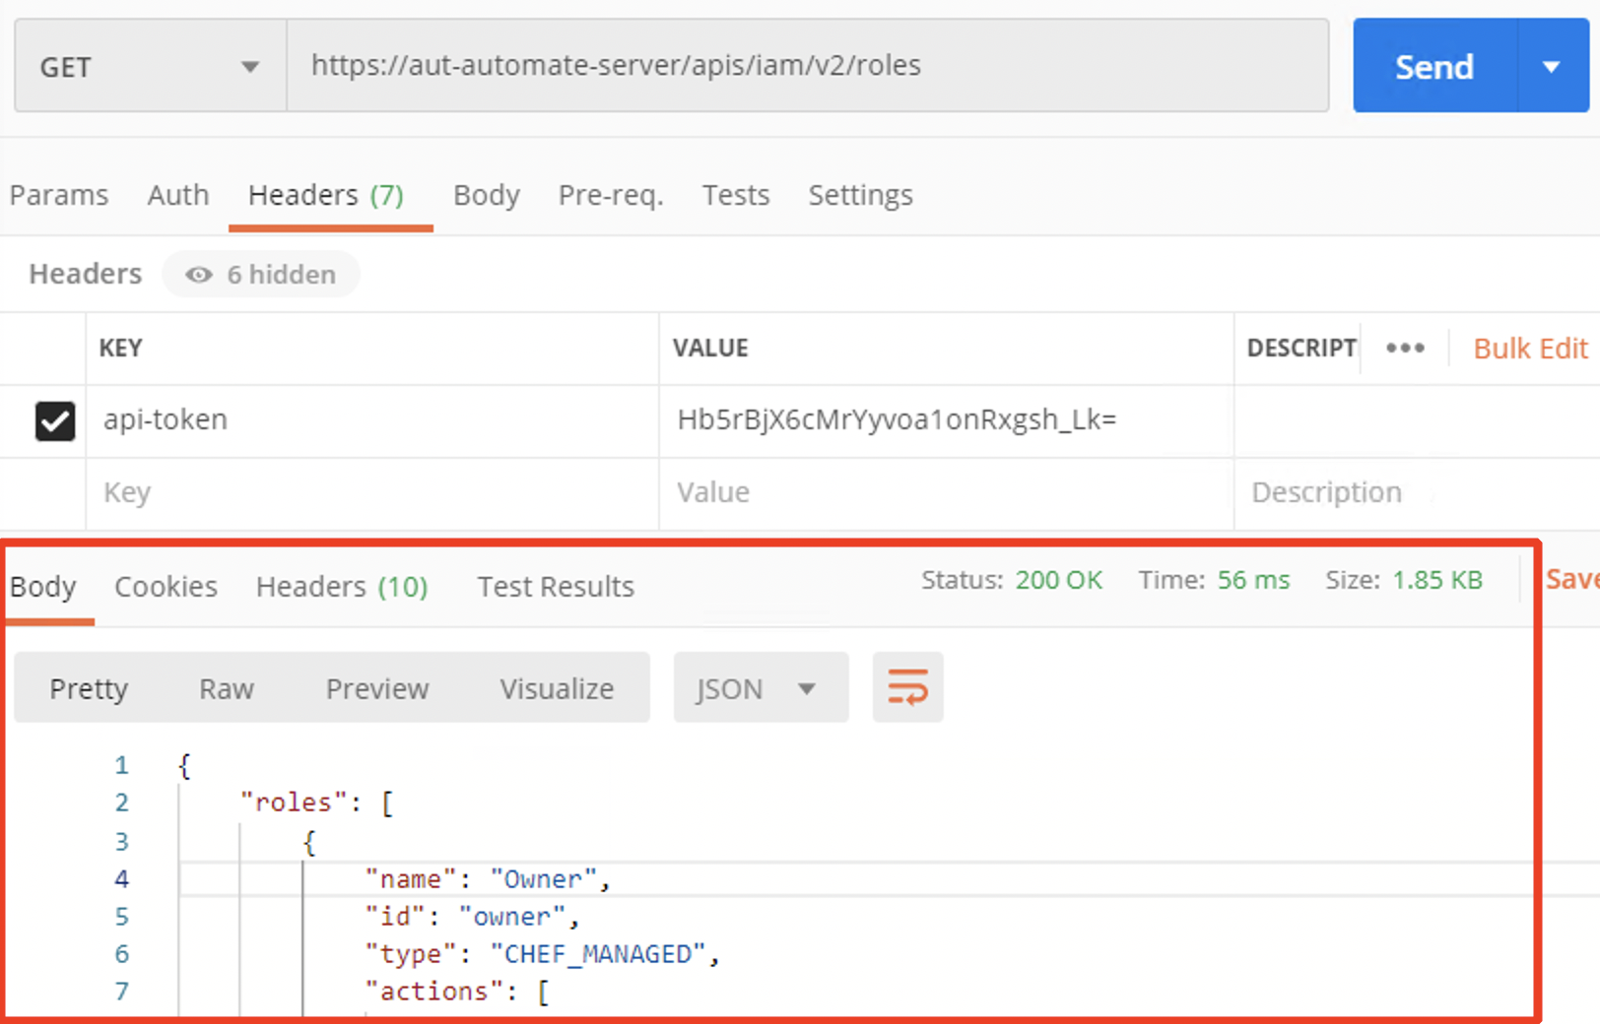Image resolution: width=1600 pixels, height=1024 pixels.
Task: Switch to the Auth tab
Action: tap(178, 195)
